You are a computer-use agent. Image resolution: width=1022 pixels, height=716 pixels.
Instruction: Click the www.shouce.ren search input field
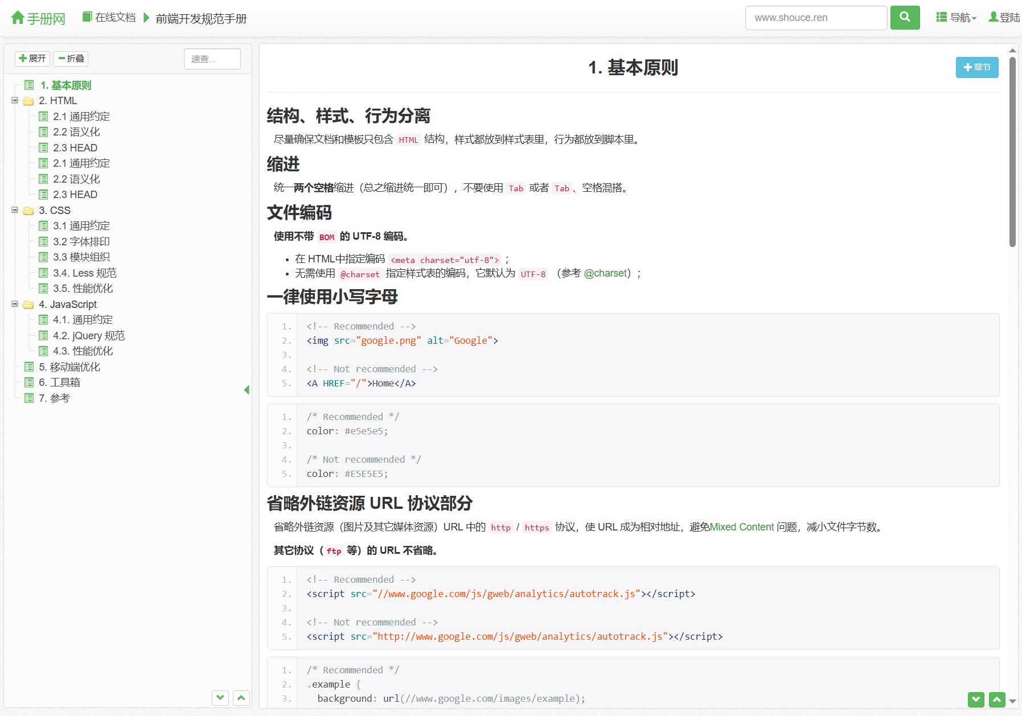coord(816,18)
